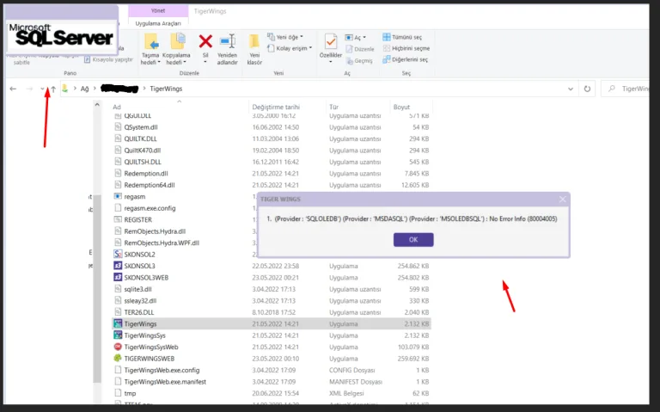Click the green TIGERWINGSWEB icon
This screenshot has height=412, width=660.
118,359
